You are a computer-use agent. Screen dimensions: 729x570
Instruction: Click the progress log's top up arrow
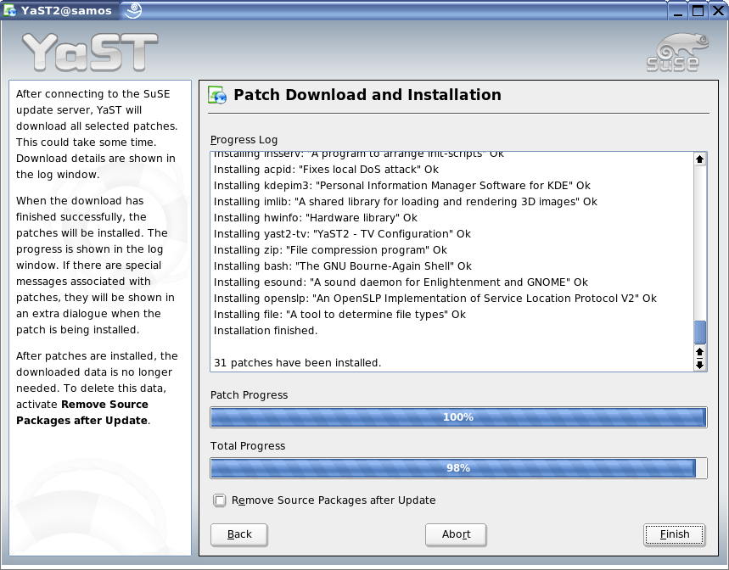699,159
